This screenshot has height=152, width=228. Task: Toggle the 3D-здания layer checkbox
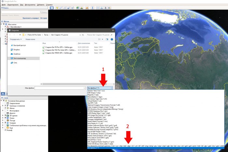click(x=5, y=115)
